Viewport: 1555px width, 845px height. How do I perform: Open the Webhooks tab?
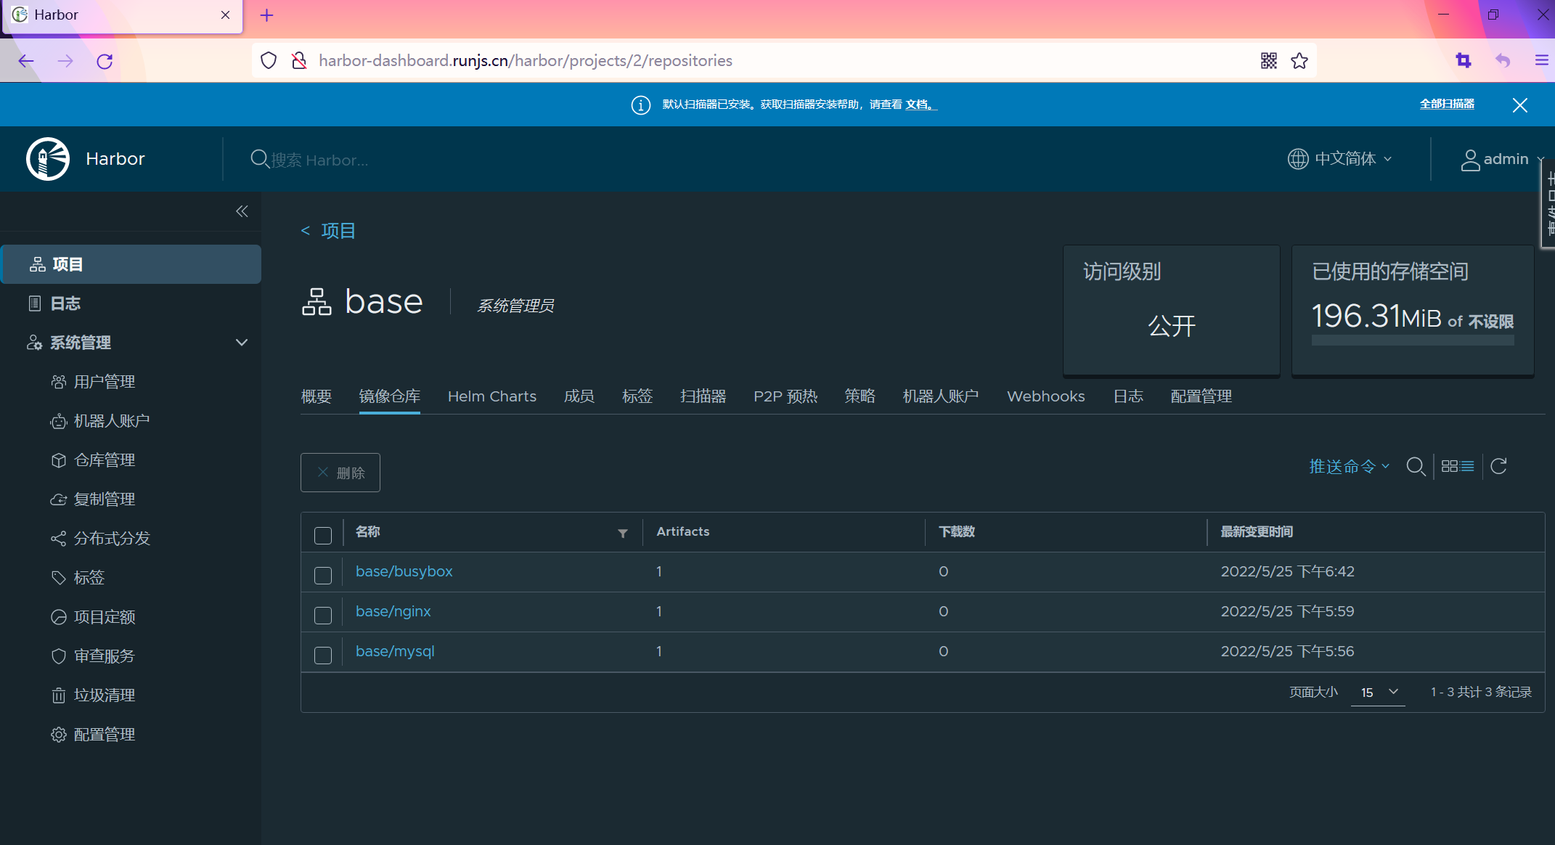pos(1045,396)
